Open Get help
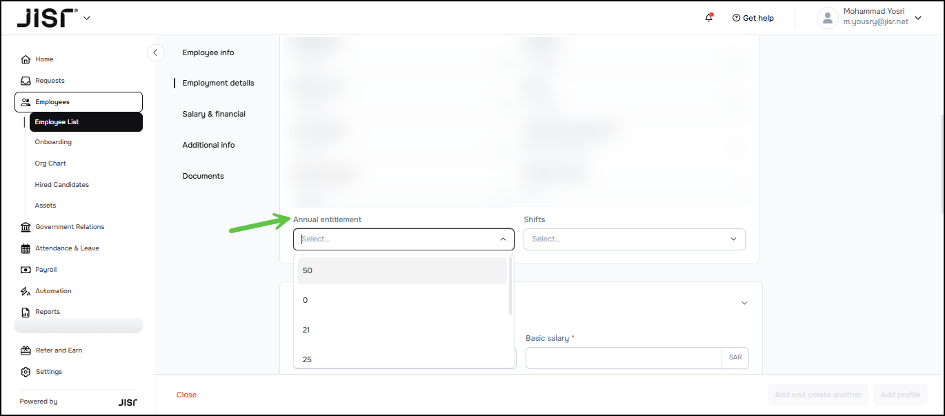The image size is (945, 416). [753, 18]
